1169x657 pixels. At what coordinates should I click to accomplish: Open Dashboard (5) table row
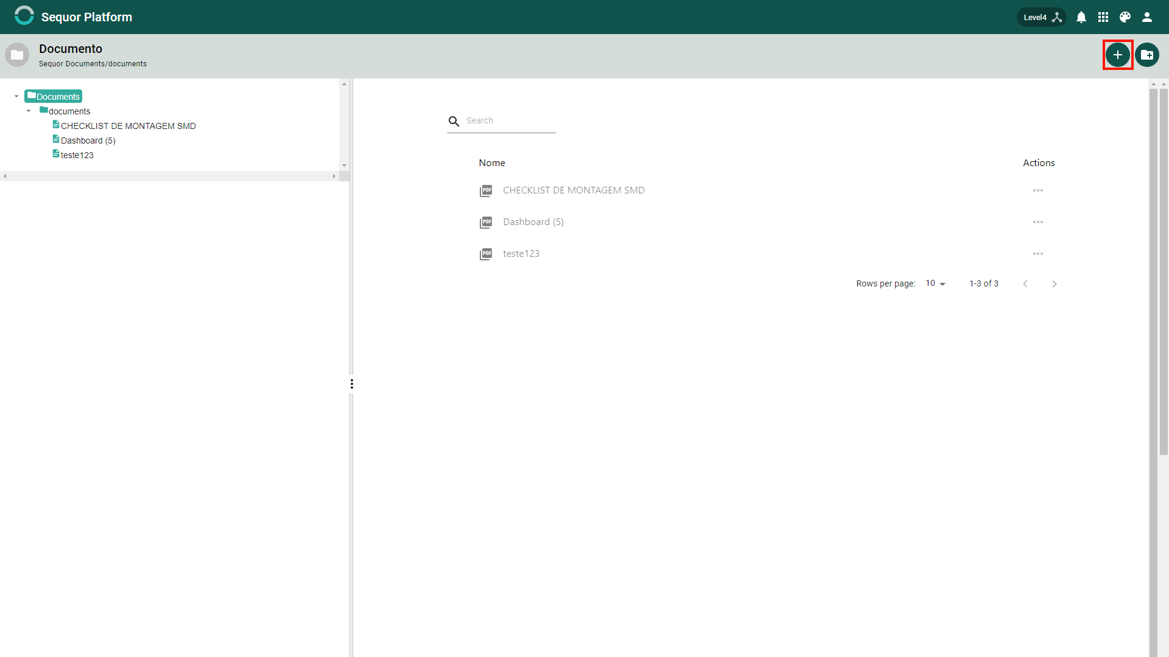pyautogui.click(x=767, y=222)
